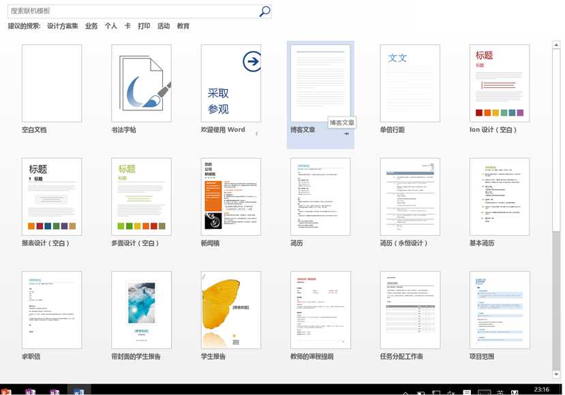Viewport: 565px width, 395px height.
Task: Open the 简历 resume template
Action: click(320, 197)
